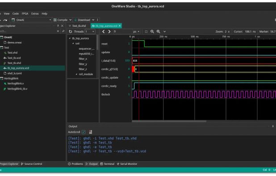Screen dimensions: 276x176
Task: Click the fit-to-view icon in waveform toolbar
Action: pyautogui.click(x=146, y=32)
